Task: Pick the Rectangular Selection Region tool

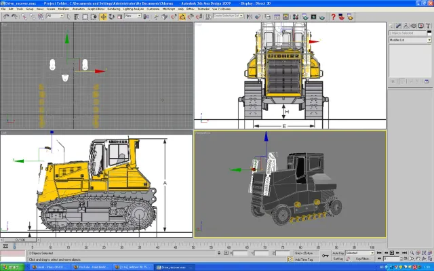Action: click(85, 17)
